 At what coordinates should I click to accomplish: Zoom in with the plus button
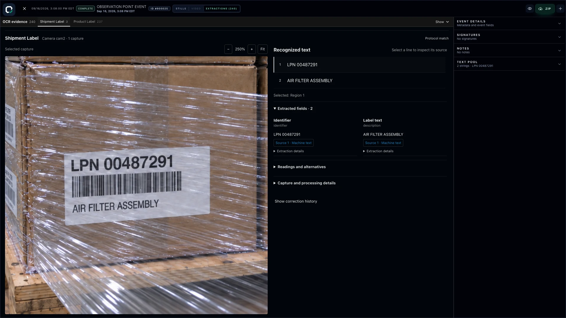252,49
